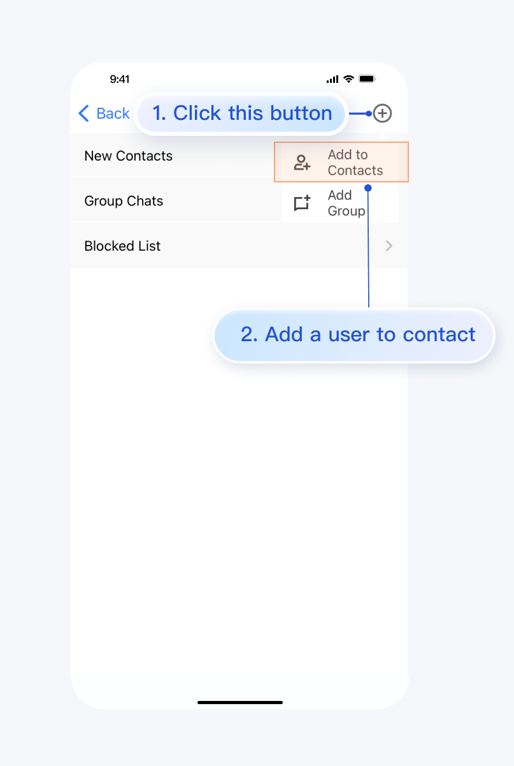Click the circled plus icon
Screen dimensions: 514x766
pyautogui.click(x=382, y=114)
